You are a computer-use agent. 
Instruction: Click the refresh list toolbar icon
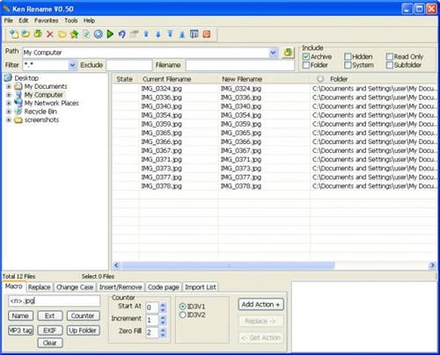point(86,34)
